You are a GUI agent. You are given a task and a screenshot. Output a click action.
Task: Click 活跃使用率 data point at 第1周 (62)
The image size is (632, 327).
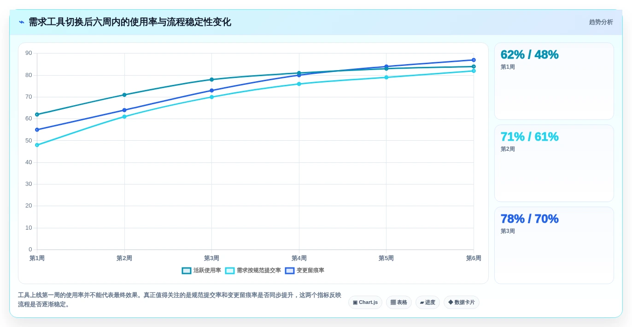point(37,114)
